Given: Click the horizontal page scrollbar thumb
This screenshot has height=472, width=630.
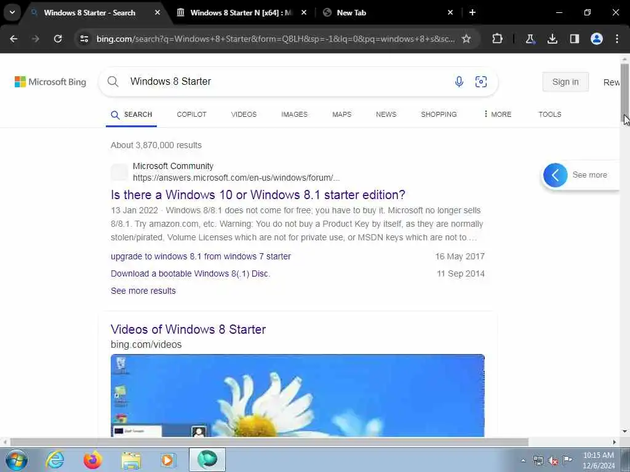Looking at the screenshot, I should [x=269, y=442].
